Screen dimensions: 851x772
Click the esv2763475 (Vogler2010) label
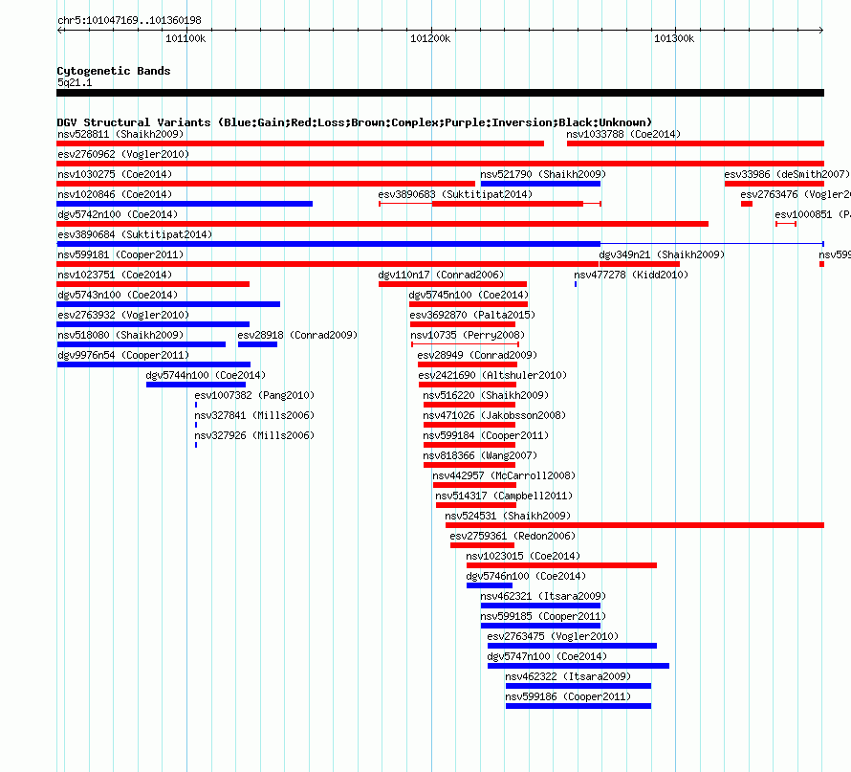553,636
